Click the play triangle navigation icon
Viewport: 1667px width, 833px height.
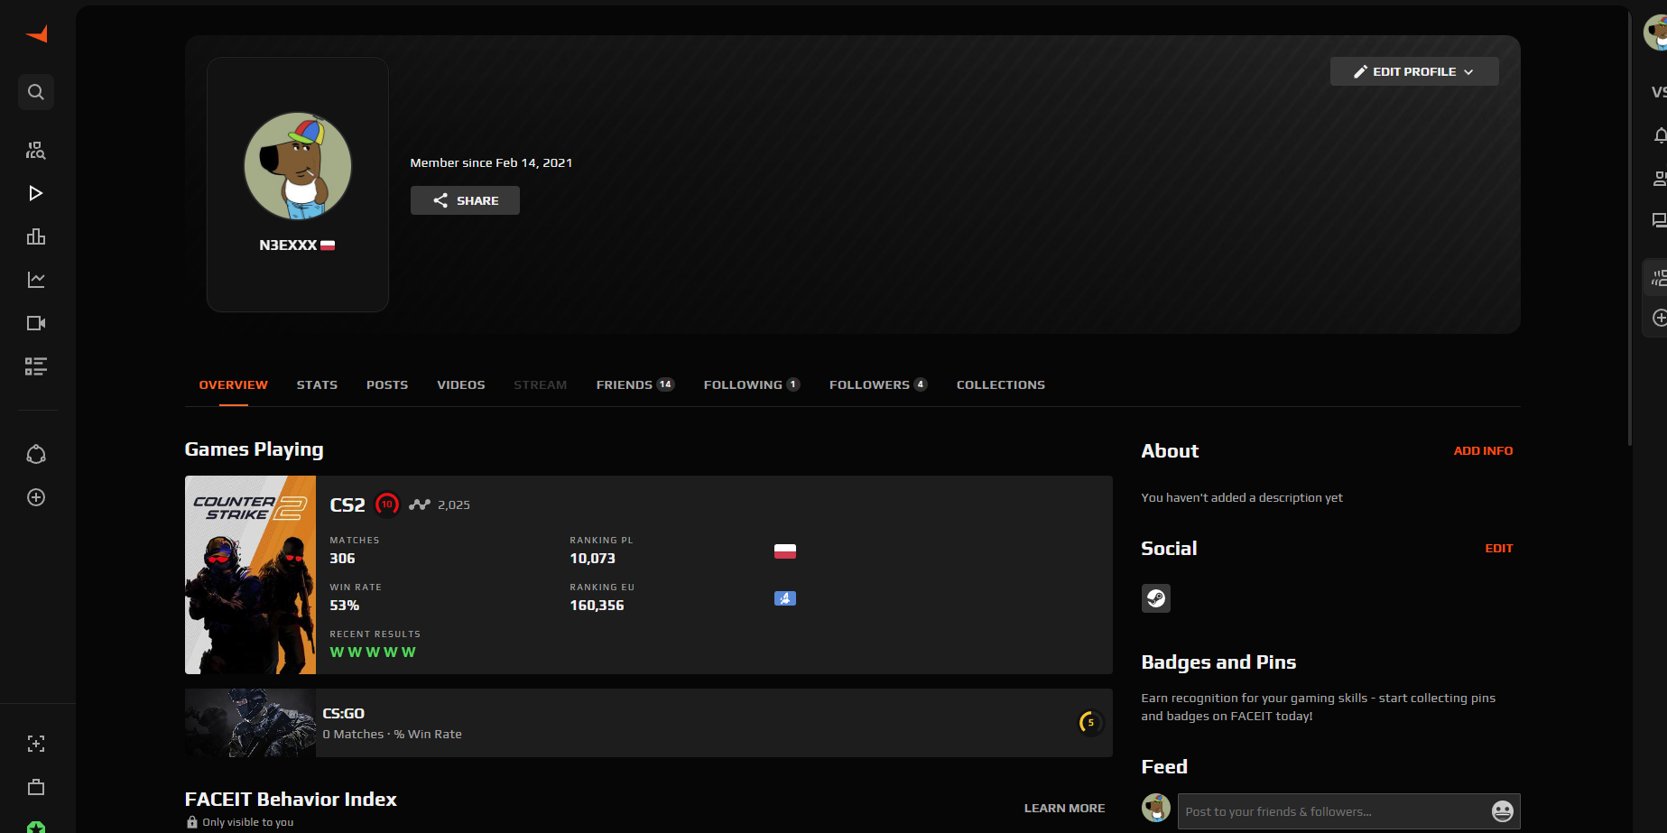[x=36, y=193]
